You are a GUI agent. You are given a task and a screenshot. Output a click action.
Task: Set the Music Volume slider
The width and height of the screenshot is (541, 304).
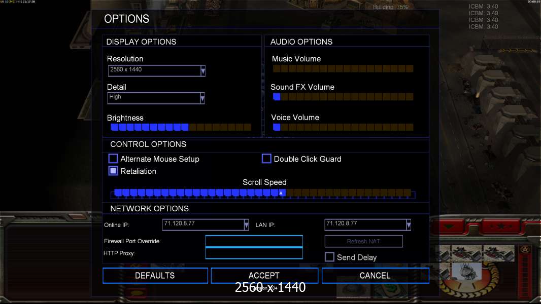pyautogui.click(x=343, y=68)
